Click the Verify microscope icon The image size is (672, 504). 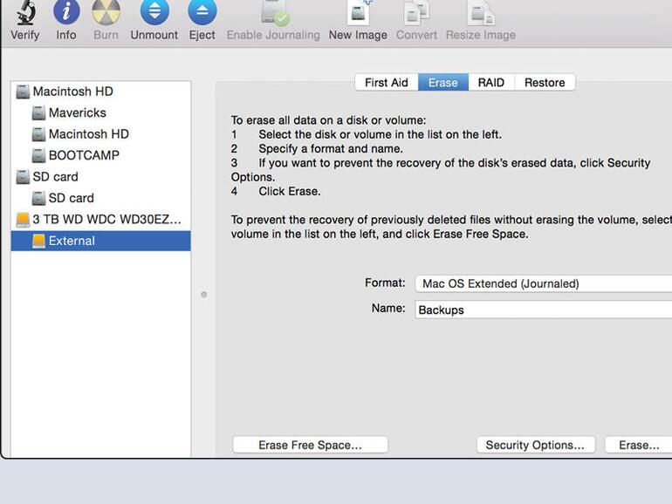tap(25, 12)
